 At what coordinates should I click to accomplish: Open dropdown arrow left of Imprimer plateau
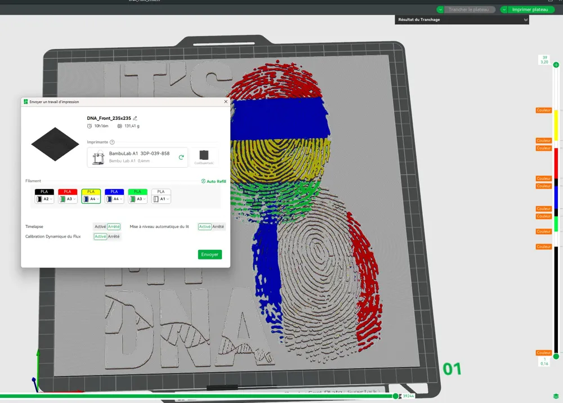click(x=504, y=10)
